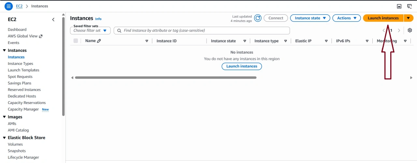Open the Choose filter set dropdown
Viewport: 417px width, 163px height.
click(90, 31)
